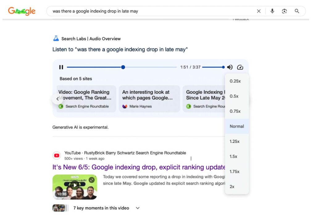316x217 pixels.
Task: Select 0.25x playback speed
Action: click(x=237, y=81)
